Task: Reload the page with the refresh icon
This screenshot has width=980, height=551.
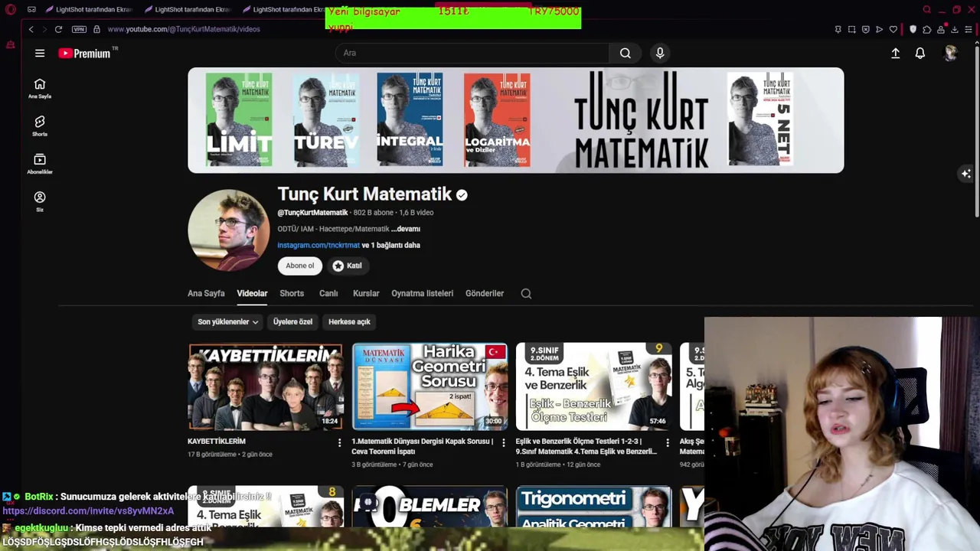Action: point(58,29)
